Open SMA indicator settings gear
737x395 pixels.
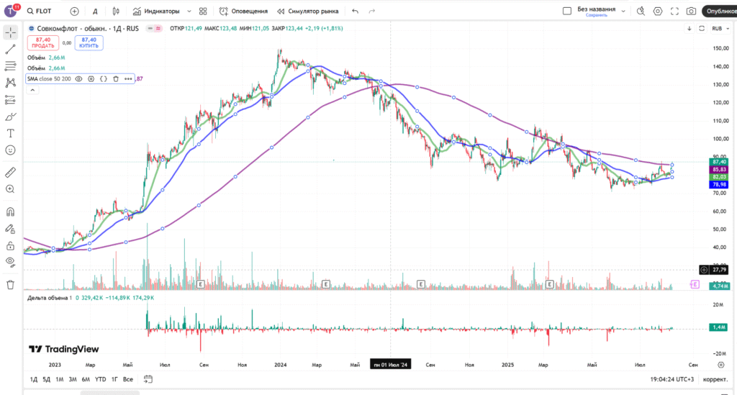pyautogui.click(x=91, y=79)
